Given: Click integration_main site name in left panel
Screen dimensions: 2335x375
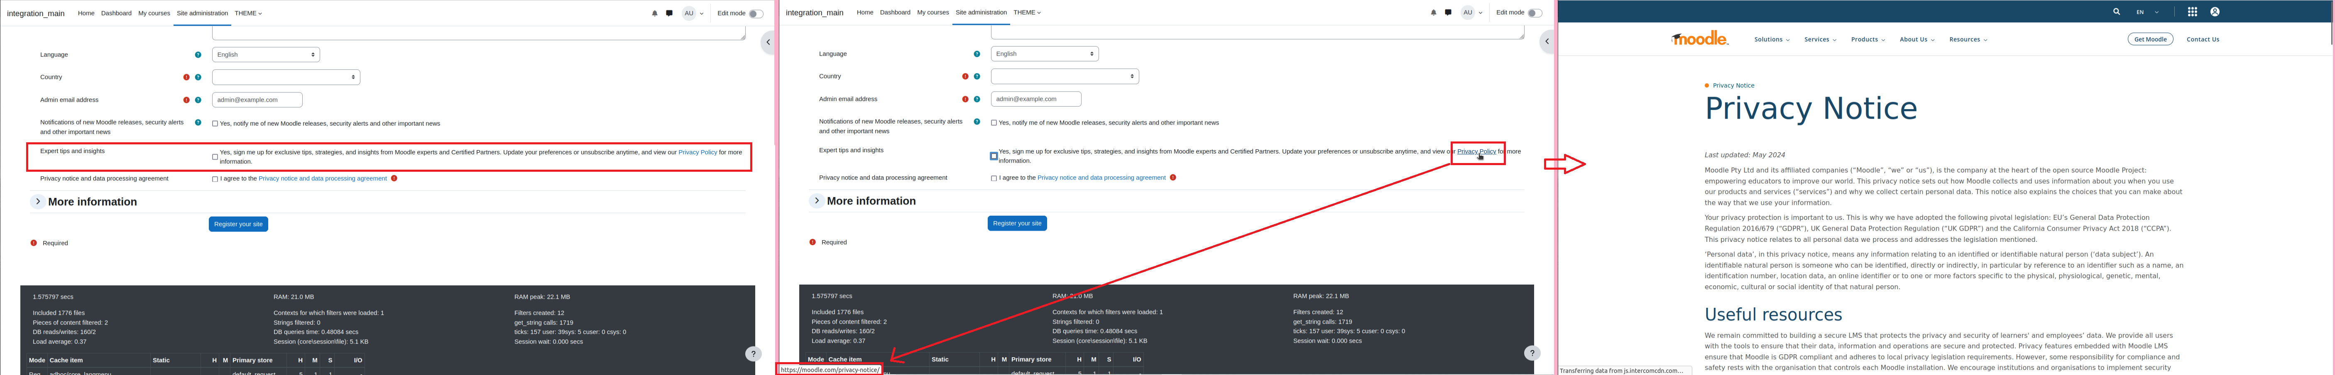Looking at the screenshot, I should [x=36, y=14].
